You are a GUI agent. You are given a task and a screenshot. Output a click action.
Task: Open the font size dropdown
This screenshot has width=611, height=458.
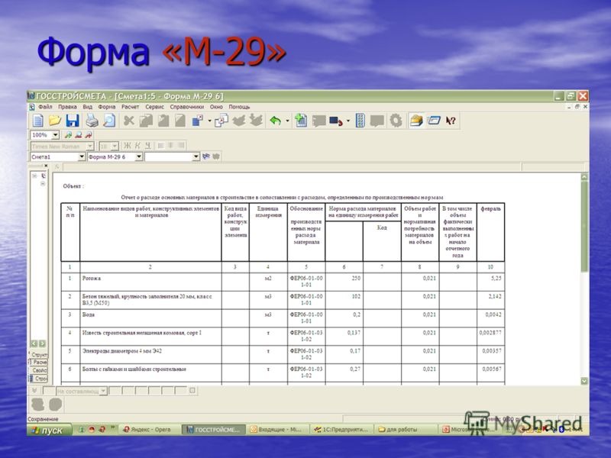click(x=115, y=146)
